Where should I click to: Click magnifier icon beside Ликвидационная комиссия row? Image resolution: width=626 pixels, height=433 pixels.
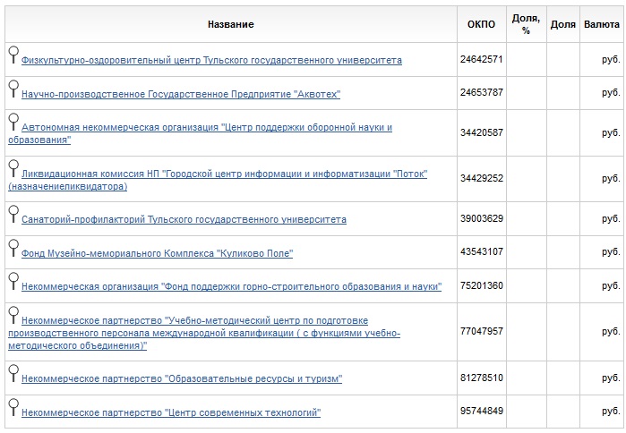tap(13, 167)
